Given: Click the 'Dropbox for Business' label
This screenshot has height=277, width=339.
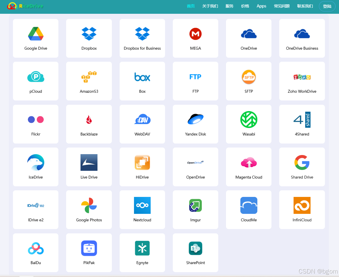Looking at the screenshot, I should [x=142, y=48].
